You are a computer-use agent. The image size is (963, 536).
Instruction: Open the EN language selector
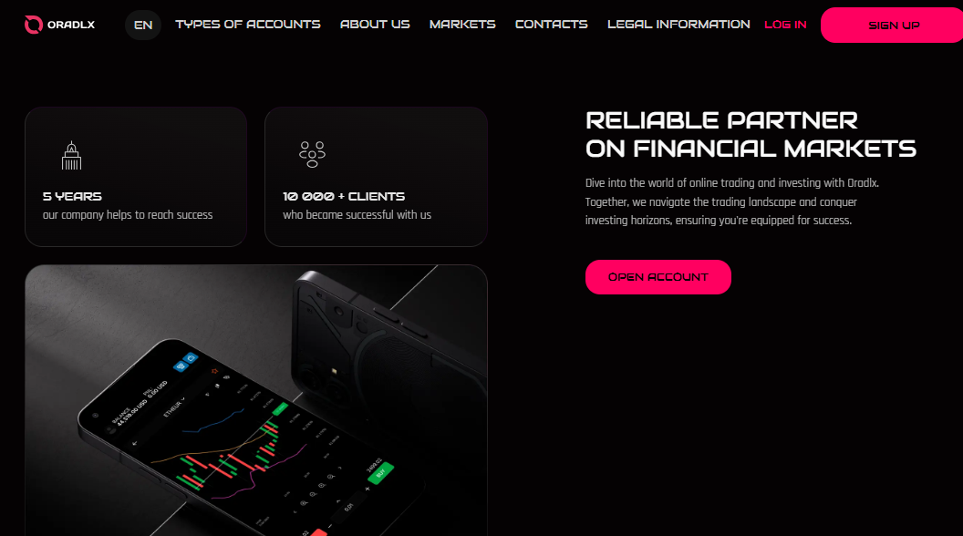(143, 26)
